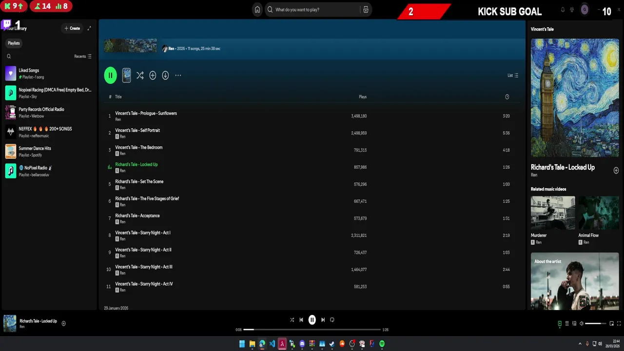
Task: Play Vincent's Tale - Self Portrait track
Action: click(x=312, y=133)
